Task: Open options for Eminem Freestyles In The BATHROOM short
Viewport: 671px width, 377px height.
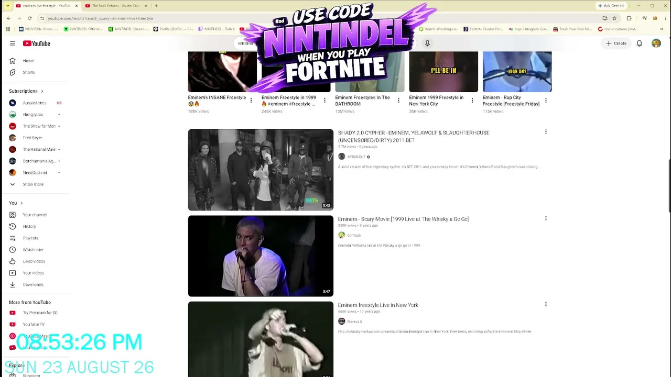Action: point(398,100)
